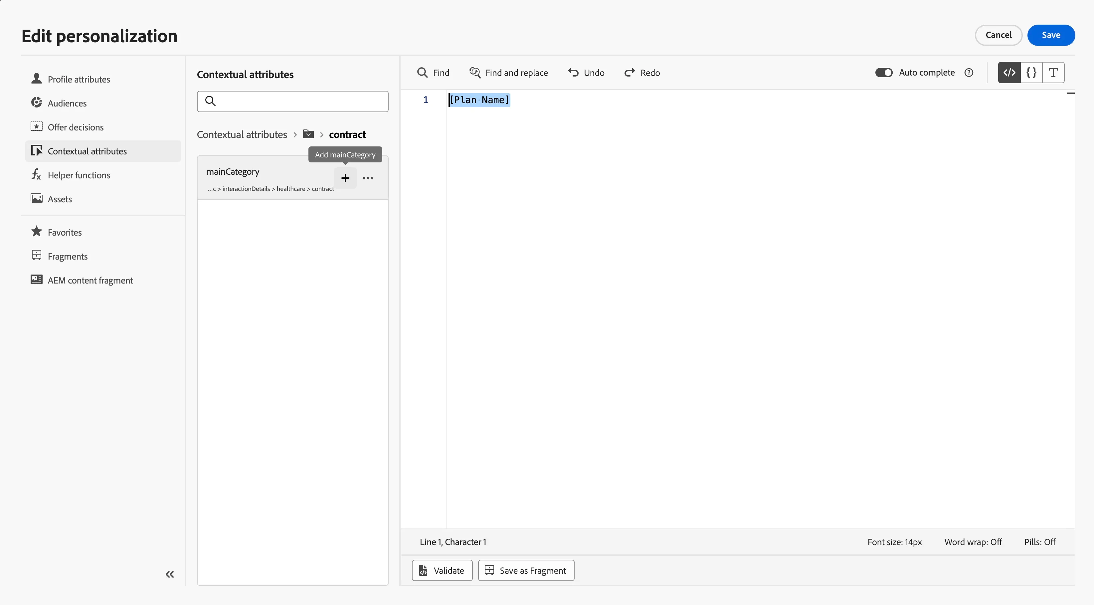Click Line 1, Character 1 status text

[453, 542]
